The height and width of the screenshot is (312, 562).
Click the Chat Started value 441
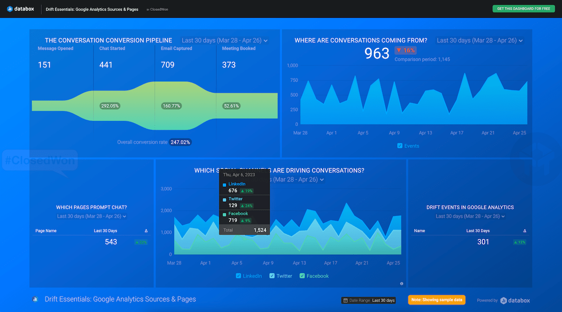pos(106,65)
